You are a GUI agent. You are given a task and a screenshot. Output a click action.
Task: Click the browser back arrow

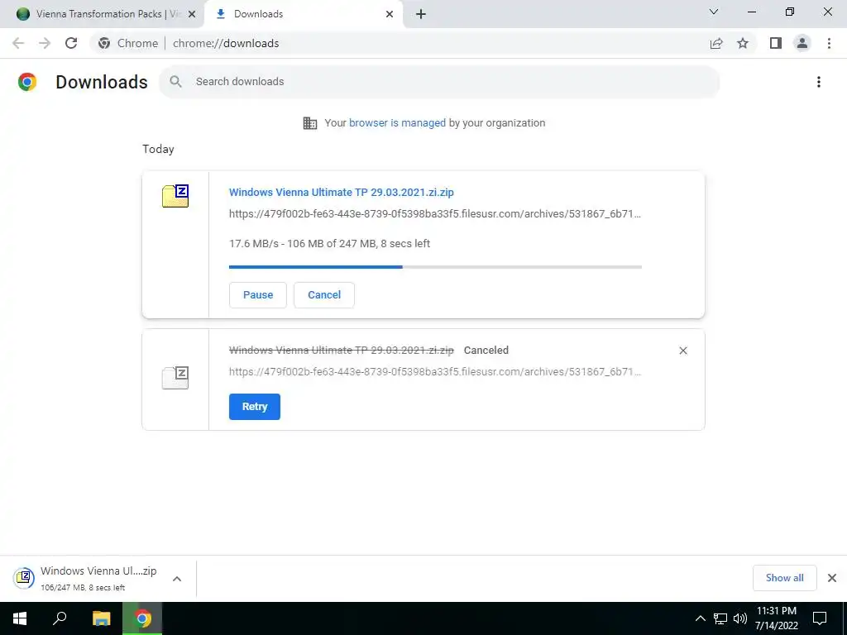[x=18, y=43]
